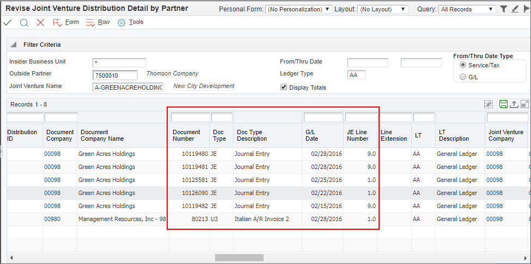
Task: Select the Service/Tax radio button
Action: tap(463, 65)
